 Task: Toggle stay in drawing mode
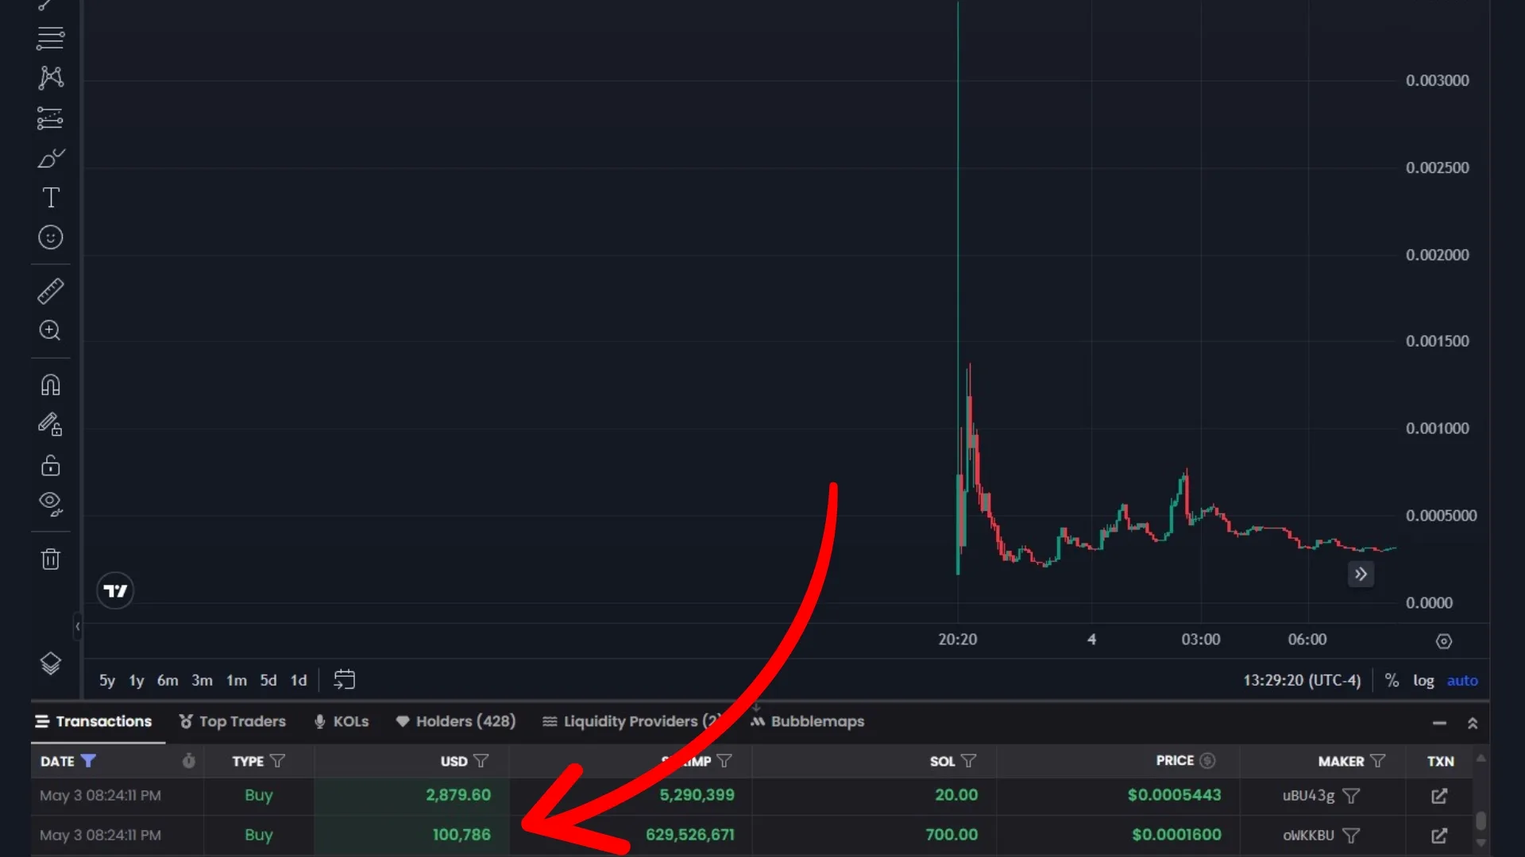point(50,425)
